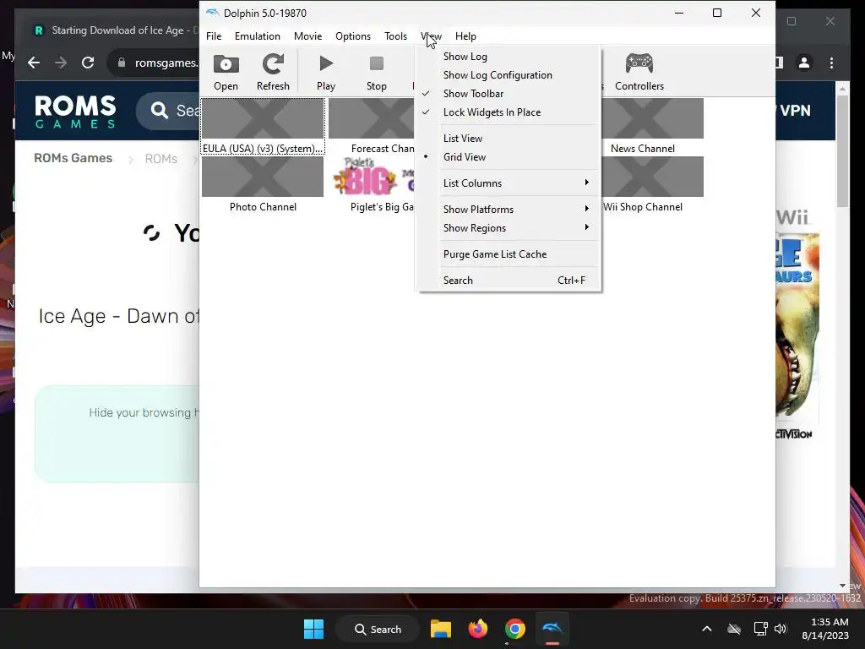Open the Options menu

[x=353, y=36]
